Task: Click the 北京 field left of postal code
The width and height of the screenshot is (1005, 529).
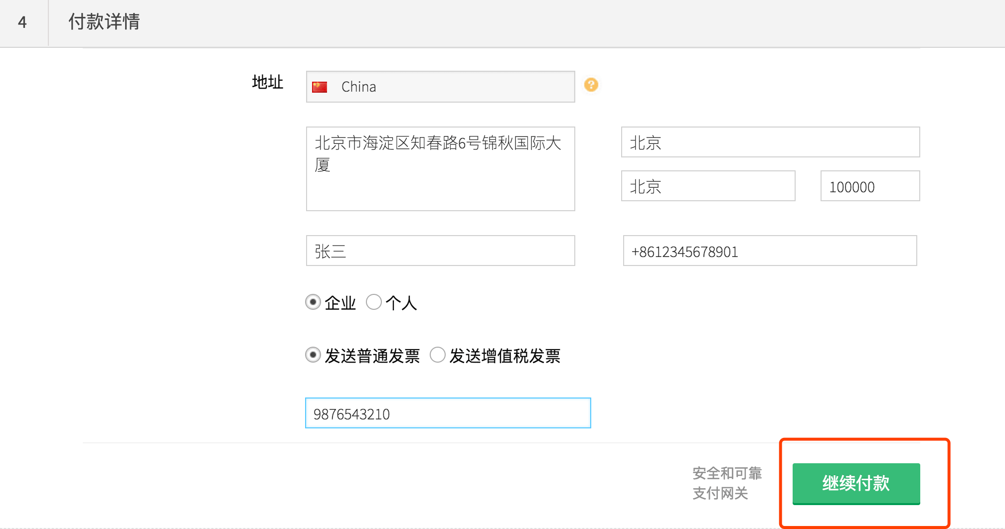Action: 708,186
